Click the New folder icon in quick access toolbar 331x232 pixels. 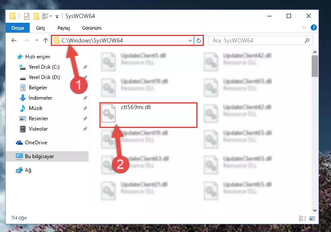36,16
